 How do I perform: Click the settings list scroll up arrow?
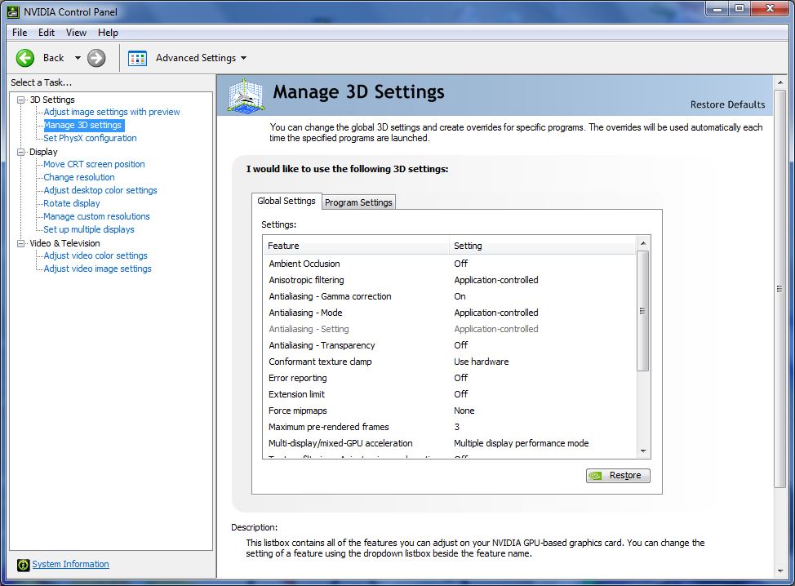click(x=643, y=243)
